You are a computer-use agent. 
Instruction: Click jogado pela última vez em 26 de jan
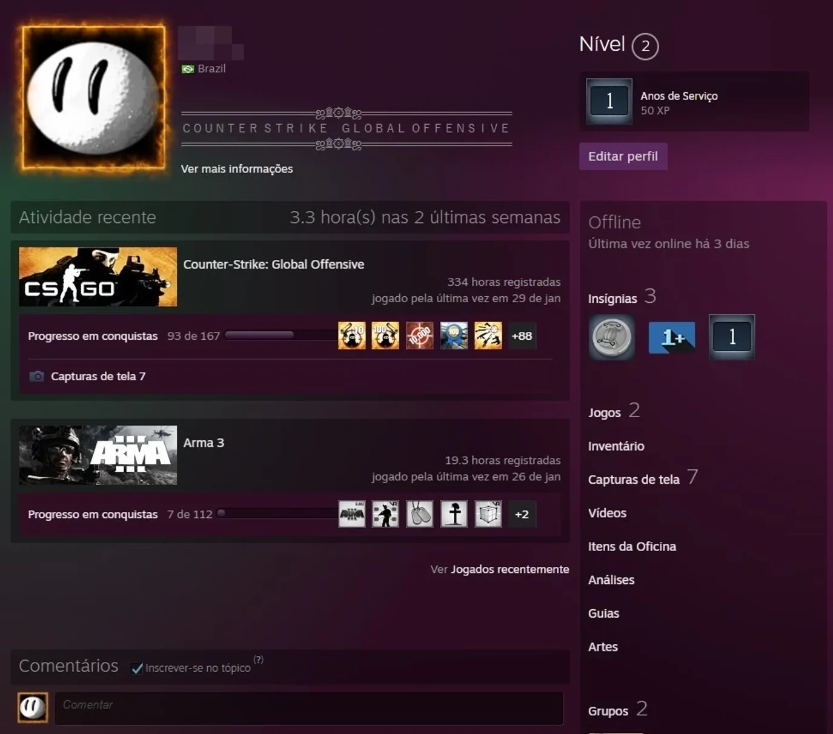coord(466,477)
